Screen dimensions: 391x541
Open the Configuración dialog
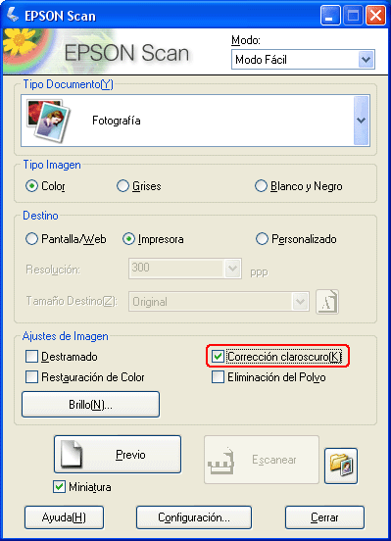[194, 517]
